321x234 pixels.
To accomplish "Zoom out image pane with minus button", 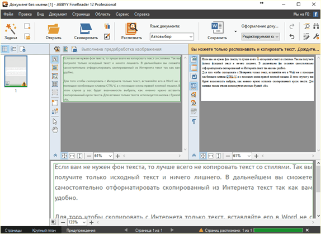I will [89, 156].
